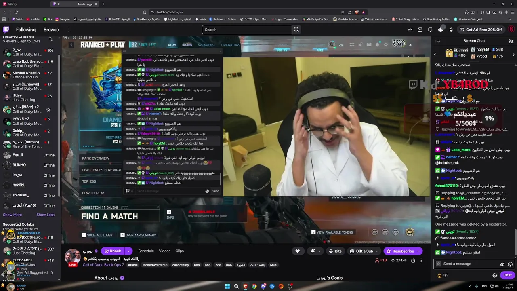Click next arrow on gift leaderboard

514,55
